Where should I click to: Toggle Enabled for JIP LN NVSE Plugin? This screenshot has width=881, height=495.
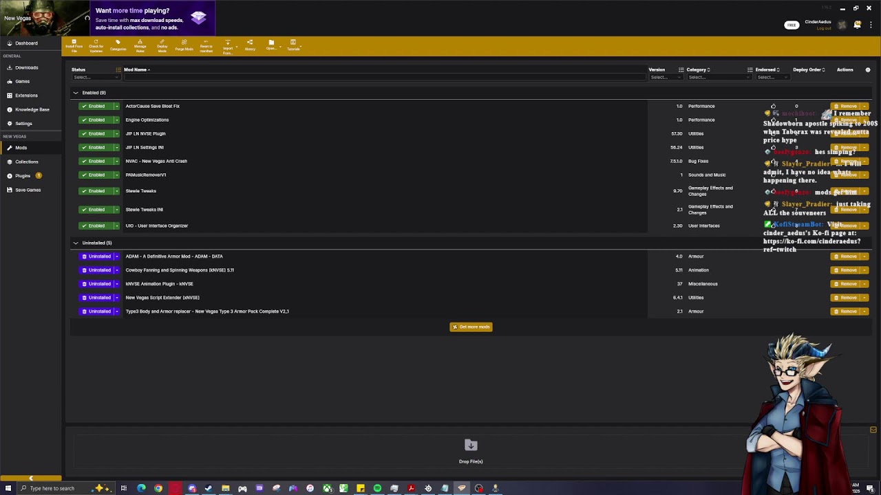point(96,133)
